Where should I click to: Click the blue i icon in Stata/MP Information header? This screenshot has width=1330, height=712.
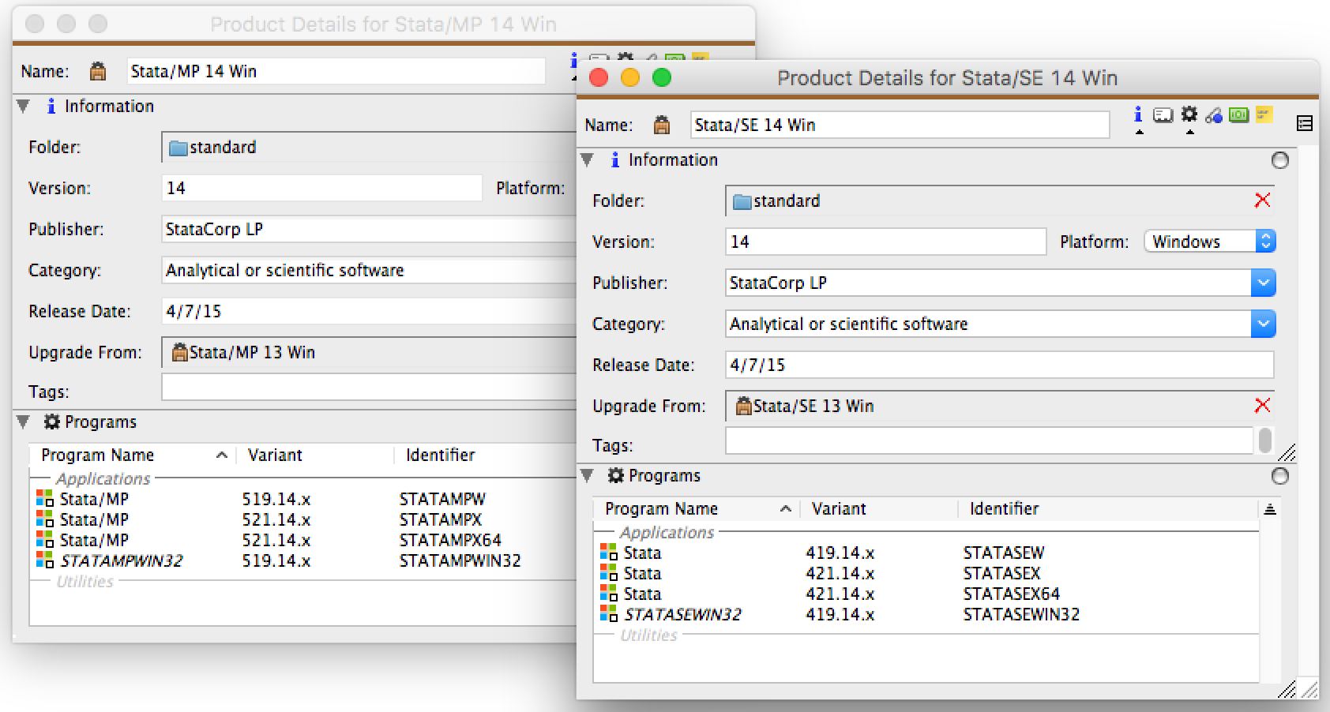click(51, 106)
